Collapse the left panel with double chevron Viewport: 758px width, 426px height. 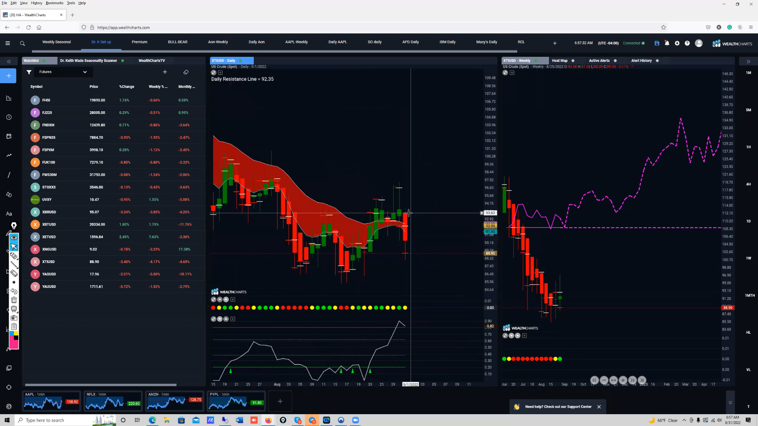click(9, 62)
